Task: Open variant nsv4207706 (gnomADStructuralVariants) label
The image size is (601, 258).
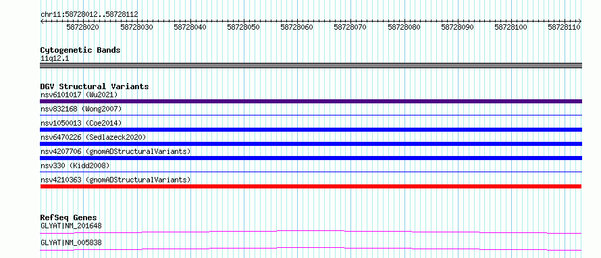Action: pos(115,151)
